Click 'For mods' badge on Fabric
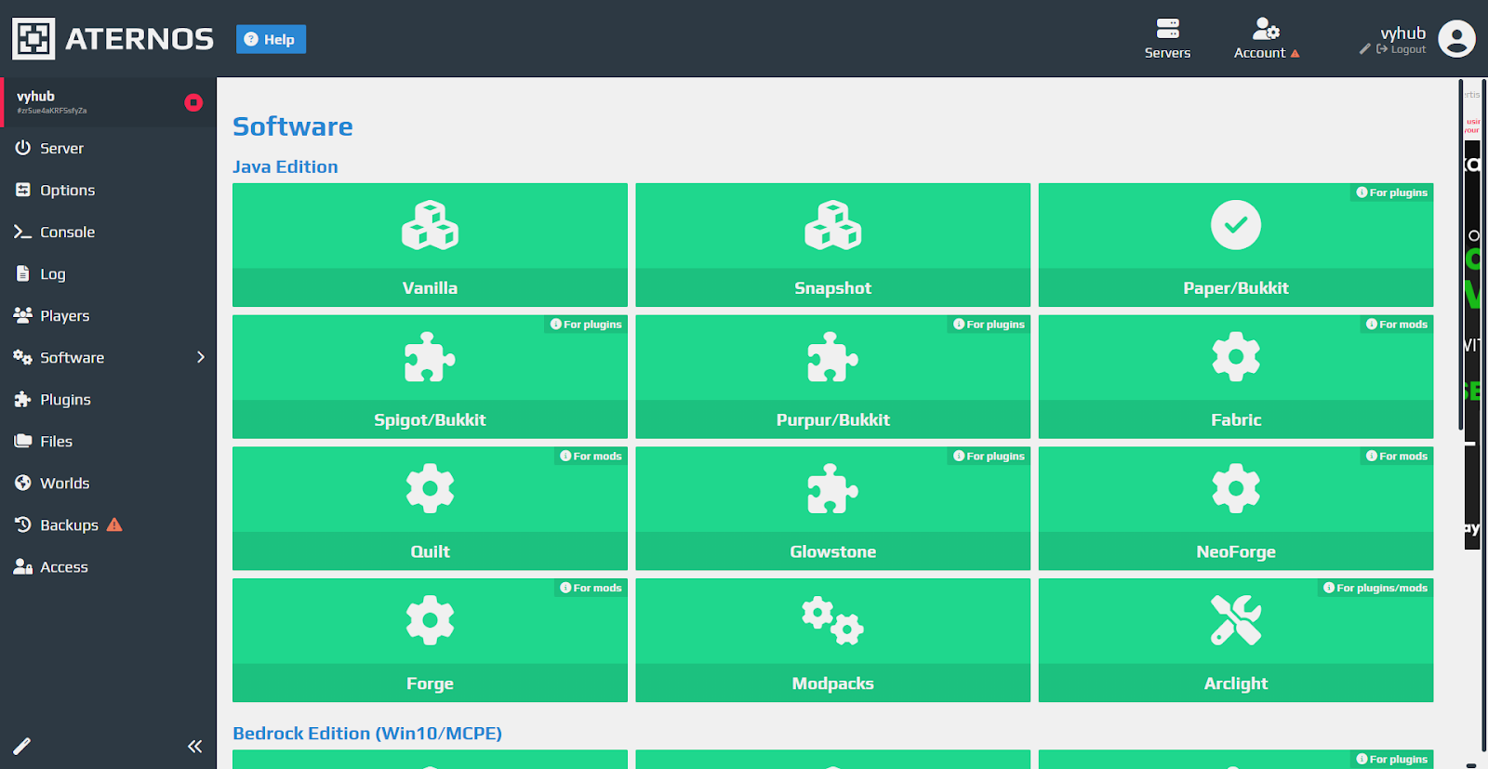Screen dimensions: 1488x769 [1397, 325]
